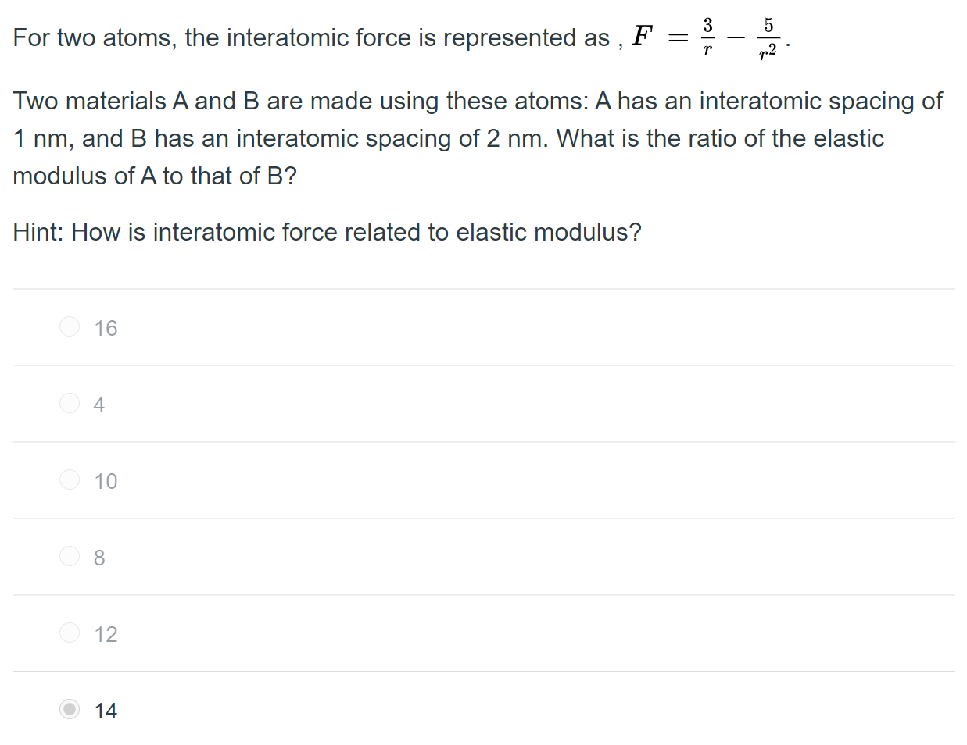Image resolution: width=967 pixels, height=745 pixels.
Task: Select the radio button for answer 4
Action: click(69, 403)
